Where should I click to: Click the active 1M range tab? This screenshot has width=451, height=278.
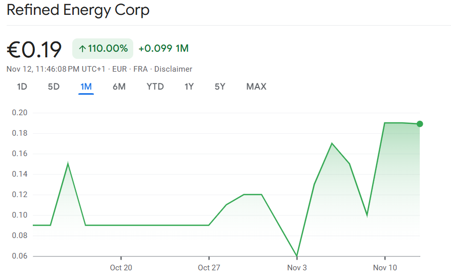pyautogui.click(x=86, y=87)
